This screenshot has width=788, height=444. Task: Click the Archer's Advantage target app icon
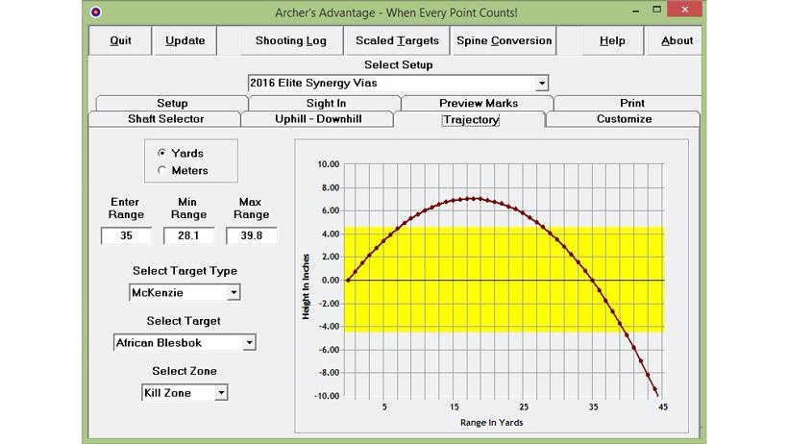point(95,12)
